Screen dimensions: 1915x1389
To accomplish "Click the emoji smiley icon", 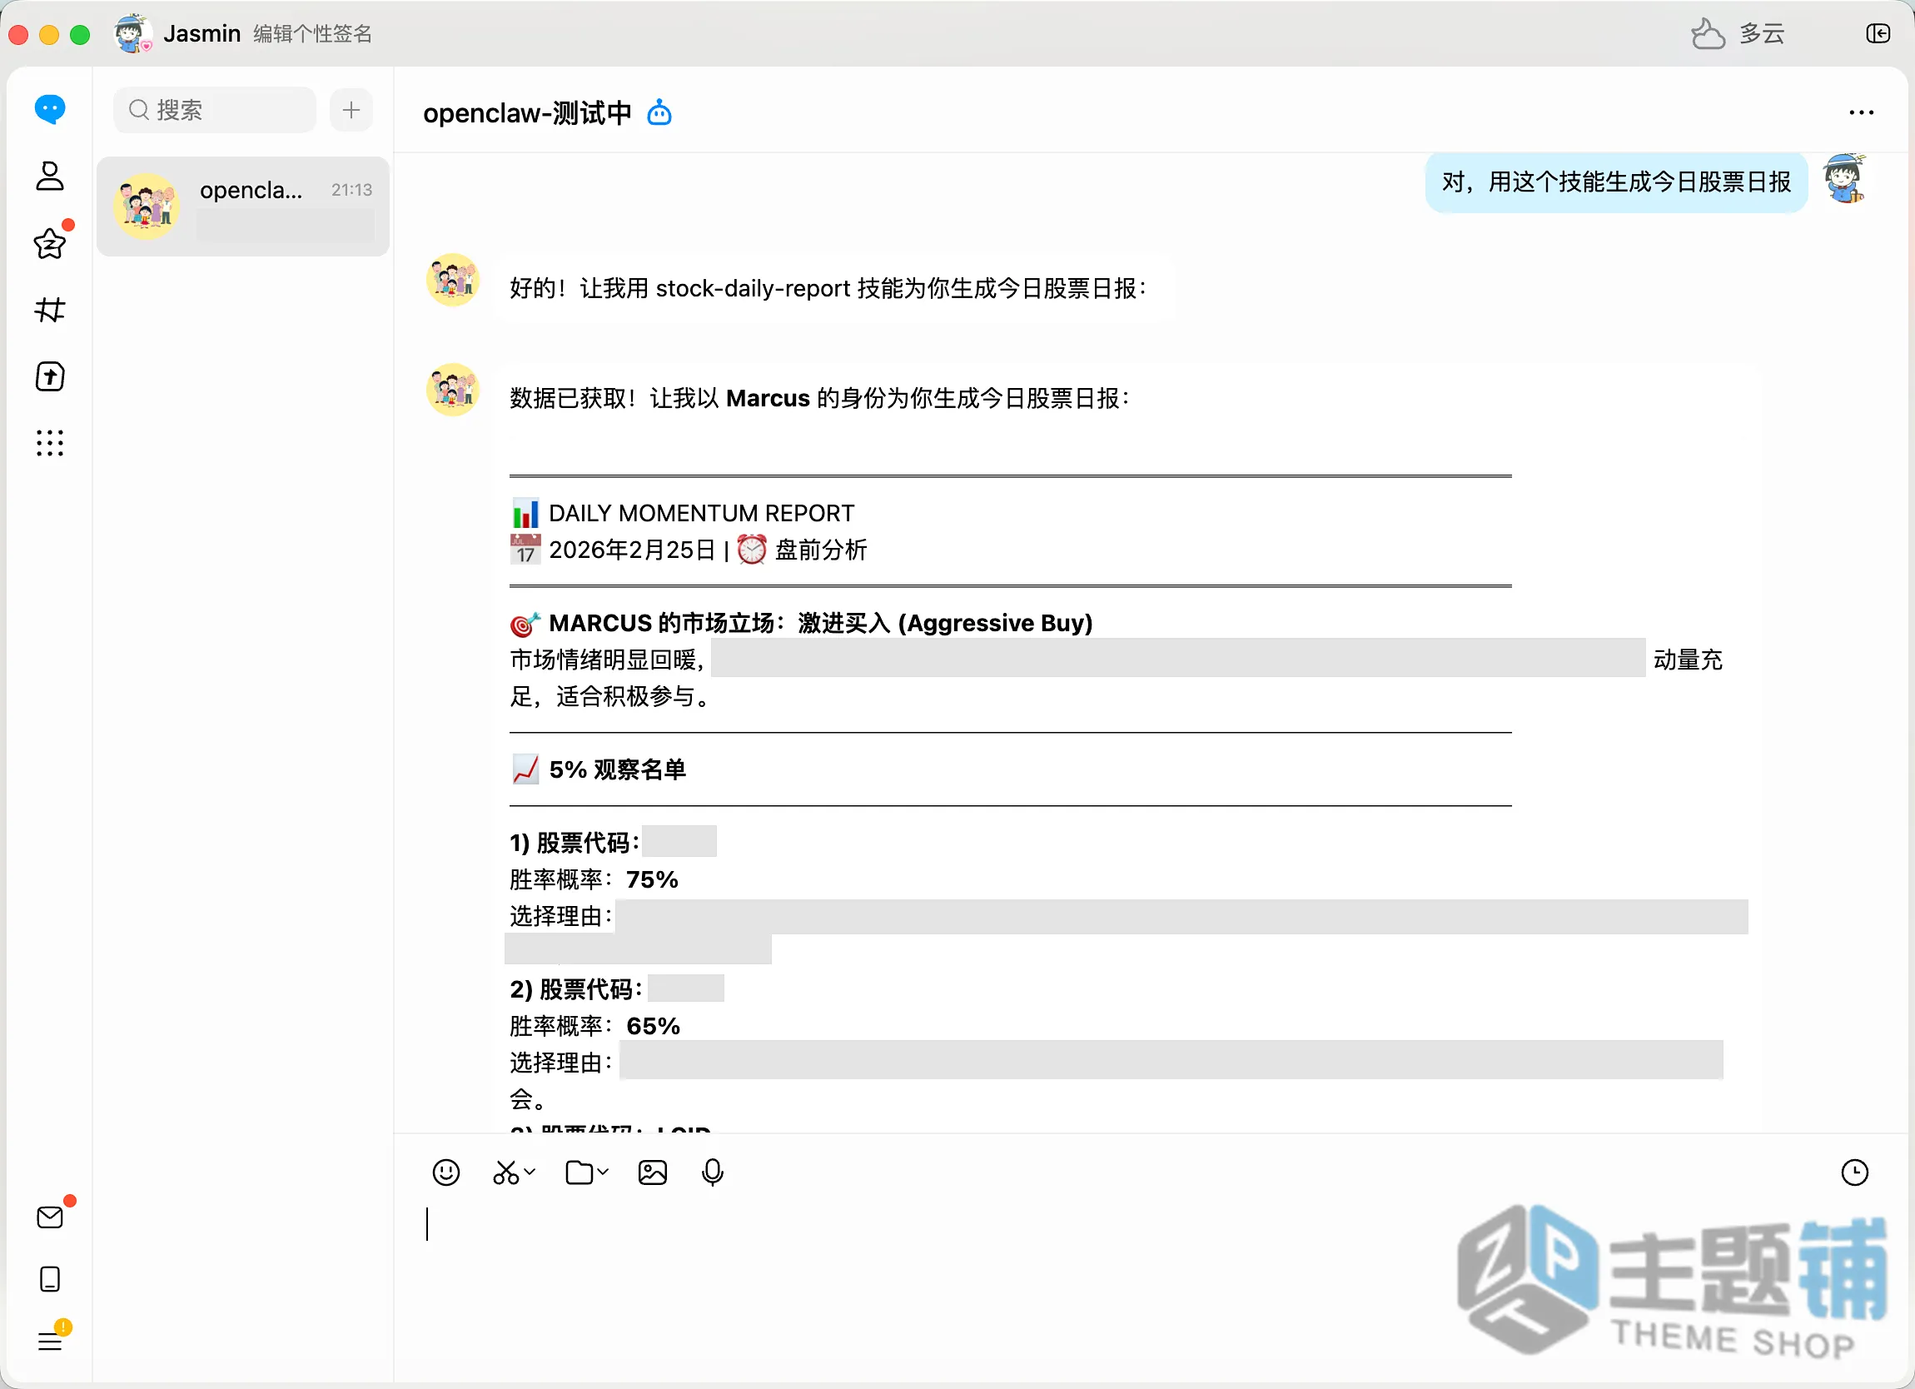I will pyautogui.click(x=445, y=1172).
